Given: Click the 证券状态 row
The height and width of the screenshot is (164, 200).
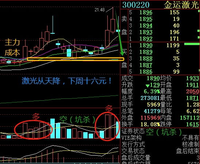Looking at the screenshot, I should point(160,131).
